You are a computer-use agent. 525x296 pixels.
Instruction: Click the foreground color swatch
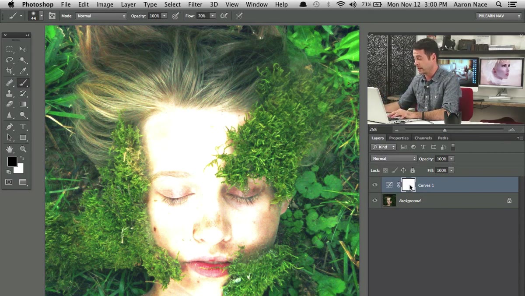point(12,162)
